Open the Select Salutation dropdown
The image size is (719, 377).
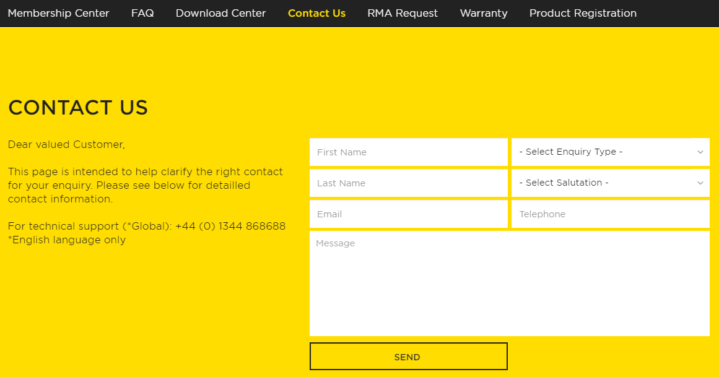611,183
